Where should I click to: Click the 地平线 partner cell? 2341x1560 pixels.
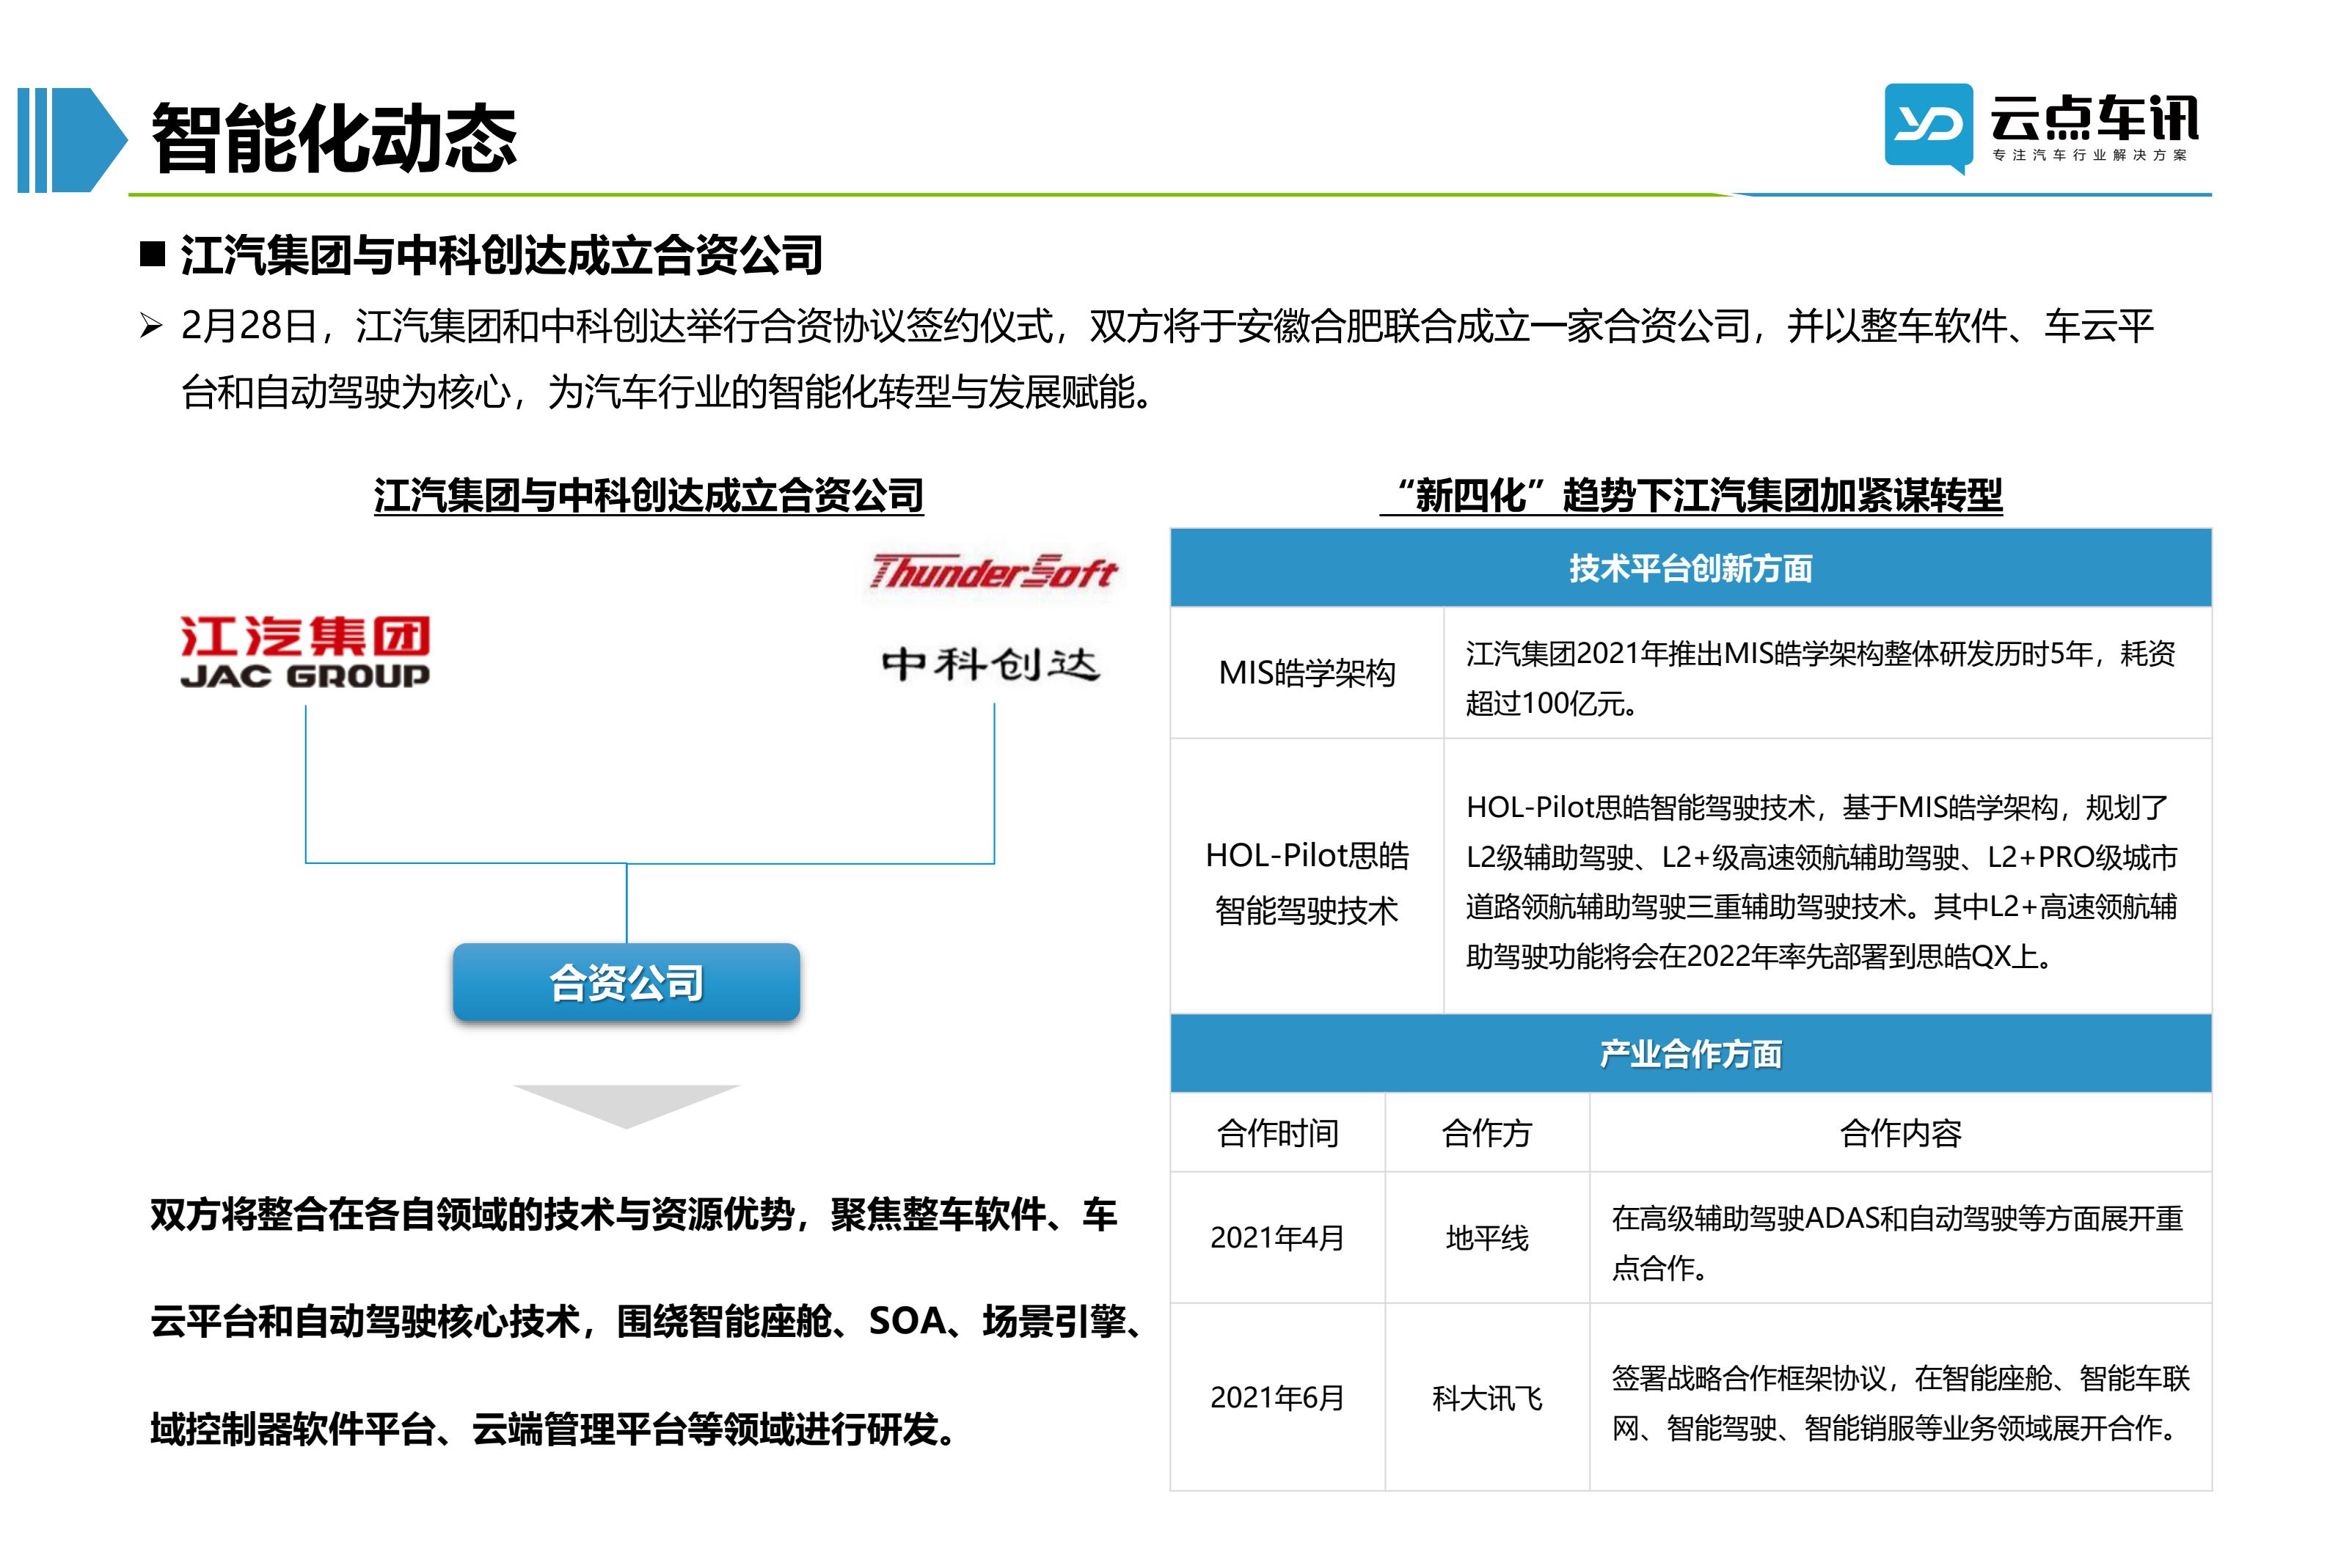click(1486, 1237)
